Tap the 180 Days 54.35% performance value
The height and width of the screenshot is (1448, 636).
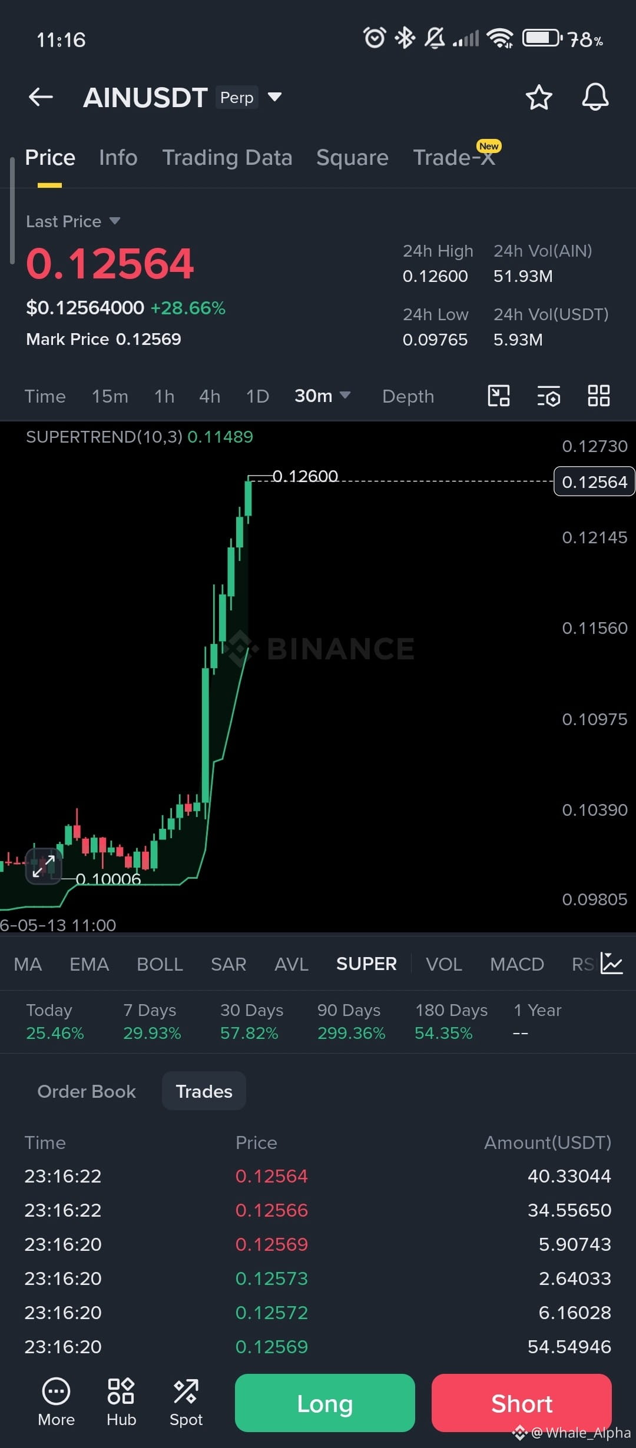click(443, 1033)
